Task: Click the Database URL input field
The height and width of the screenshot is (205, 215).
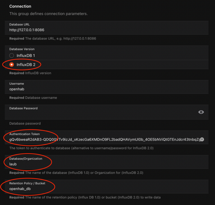Action: pos(103,30)
